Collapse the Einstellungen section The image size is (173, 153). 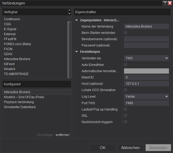(x=77, y=52)
